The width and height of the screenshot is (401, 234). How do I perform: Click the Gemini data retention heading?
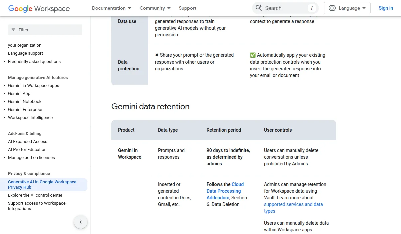(150, 107)
